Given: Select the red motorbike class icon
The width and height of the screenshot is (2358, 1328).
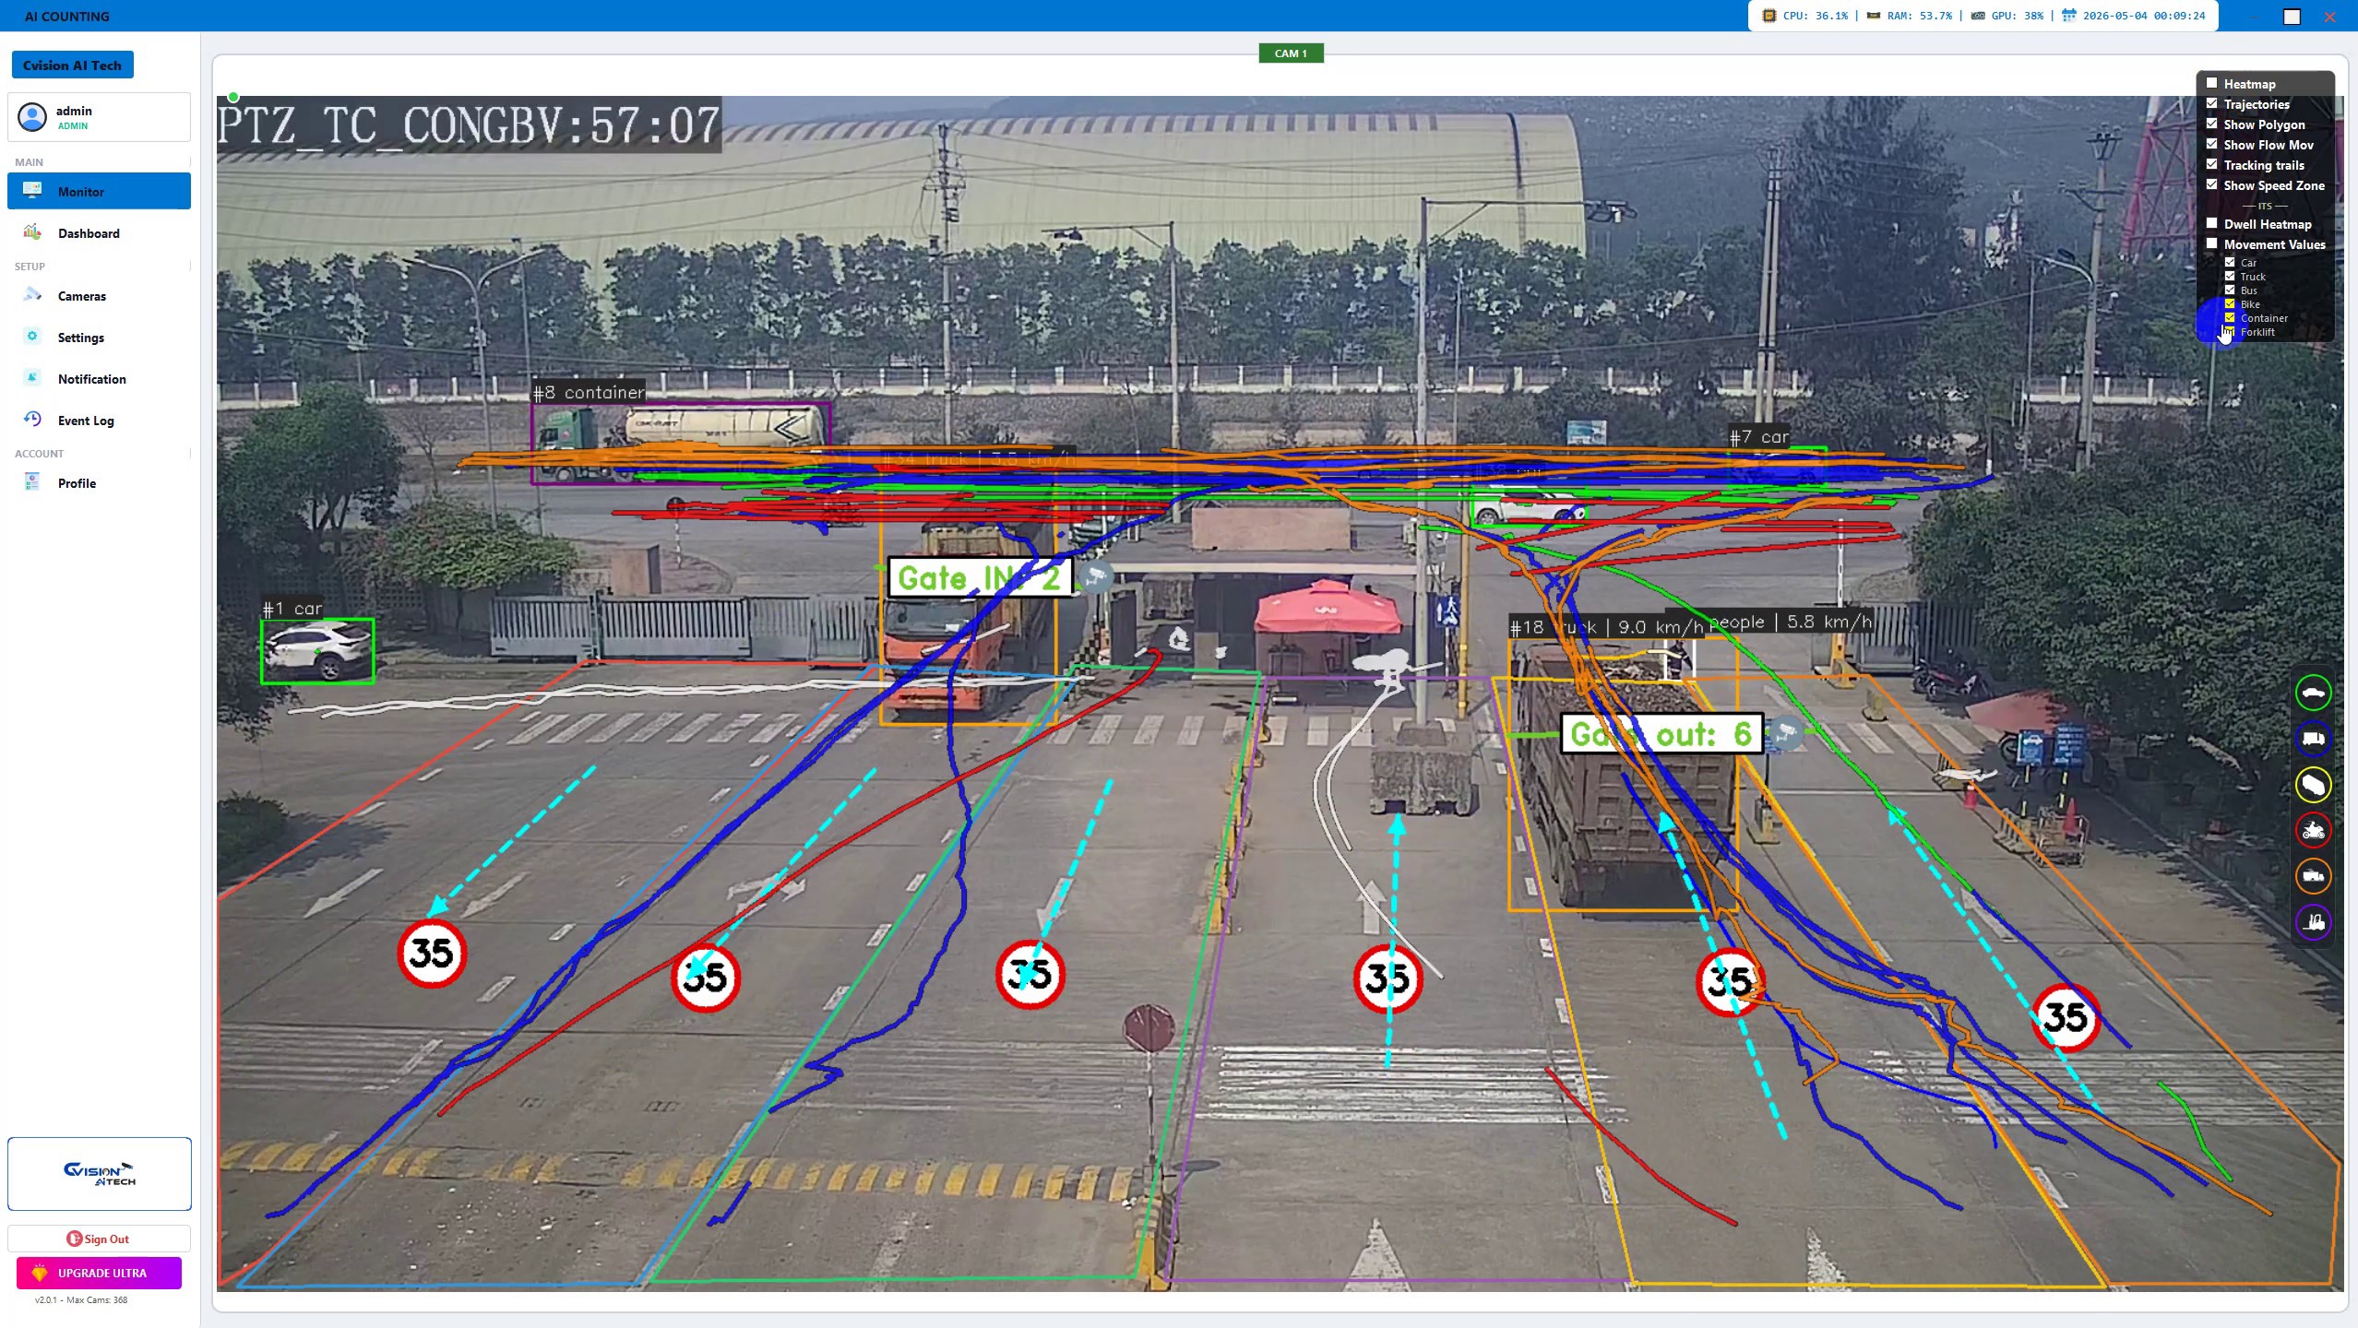Looking at the screenshot, I should point(2313,830).
